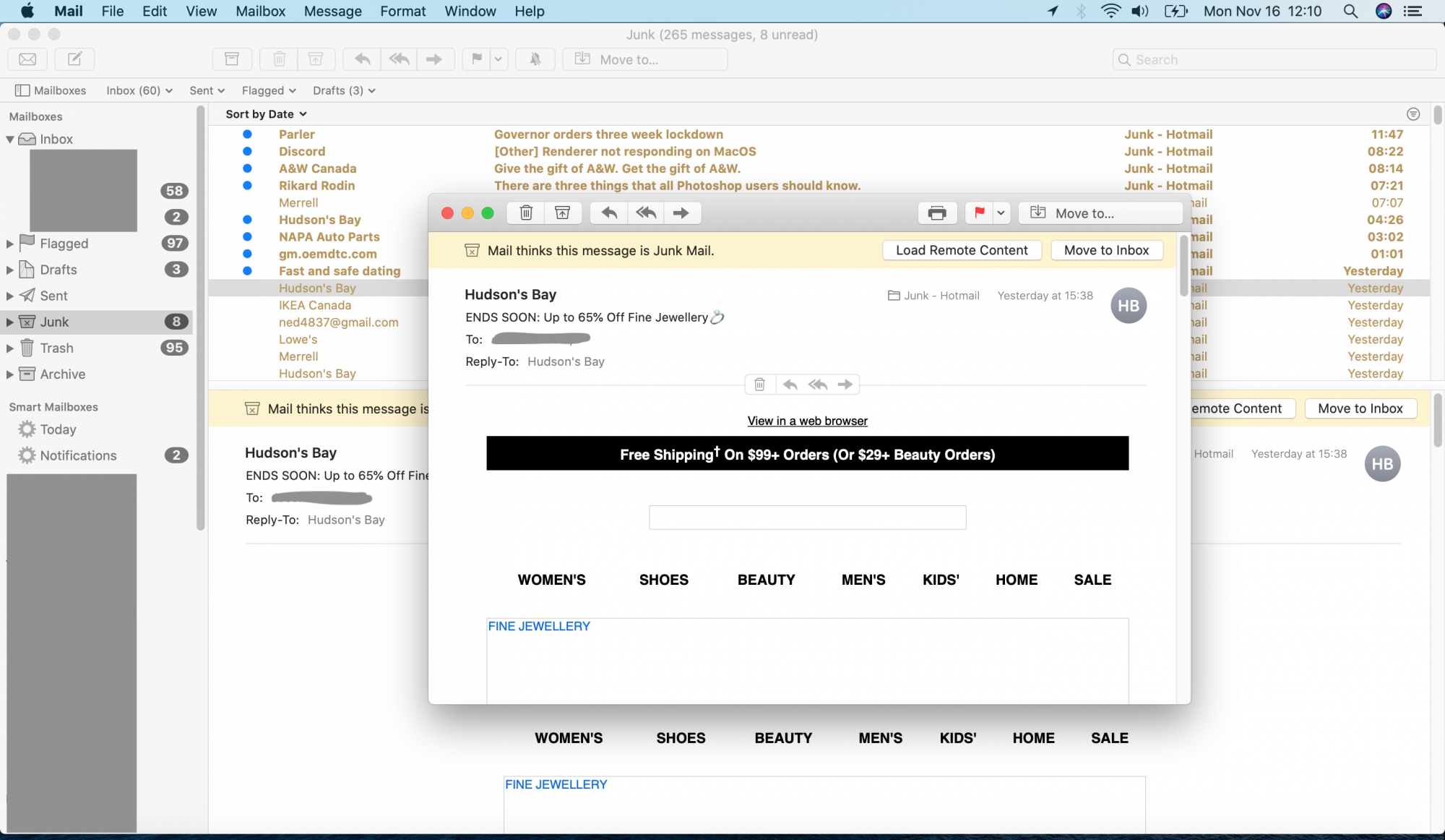1445x840 pixels.
Task: Click the Get Mail envelope icon
Action: 27,59
